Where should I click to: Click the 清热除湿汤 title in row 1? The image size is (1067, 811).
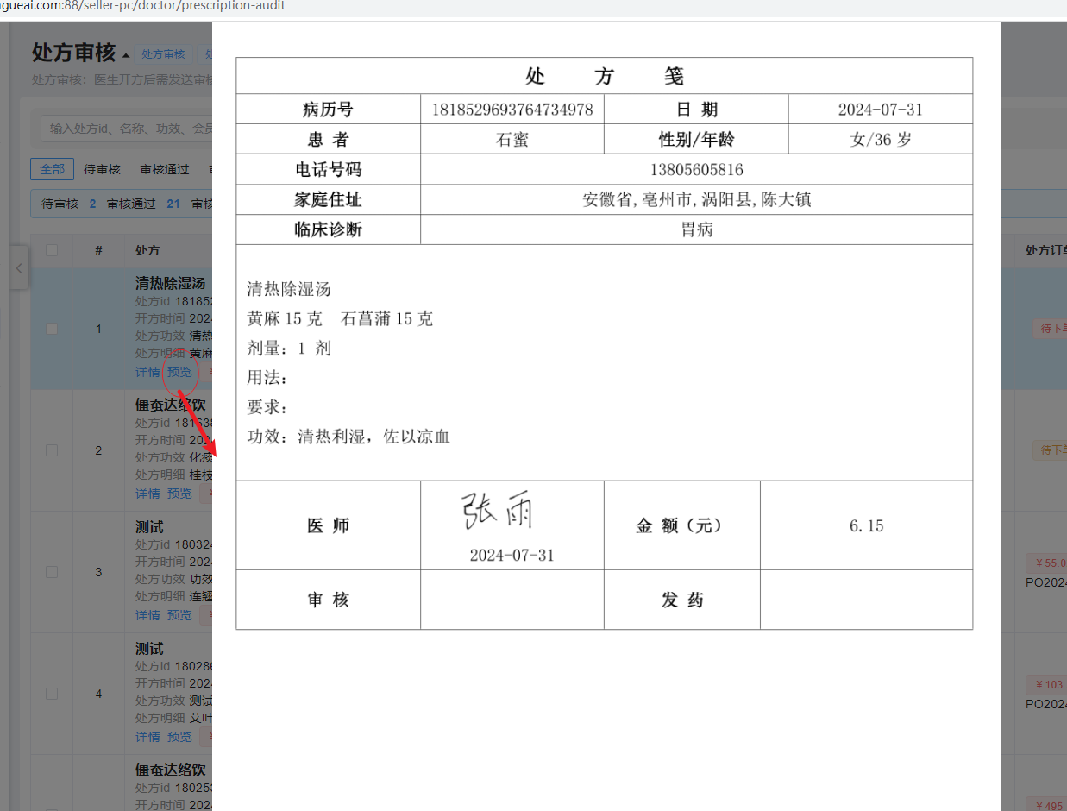click(171, 283)
